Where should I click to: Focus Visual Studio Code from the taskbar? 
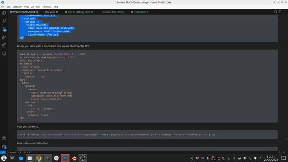click(65, 158)
